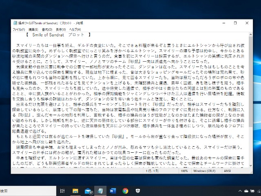Open the 表示(V) menu
This screenshot has width=261, height=196.
coord(61,29)
